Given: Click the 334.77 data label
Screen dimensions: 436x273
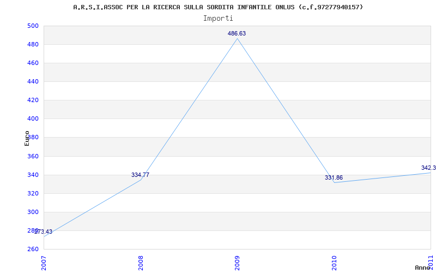Looking at the screenshot, I should click(140, 175).
